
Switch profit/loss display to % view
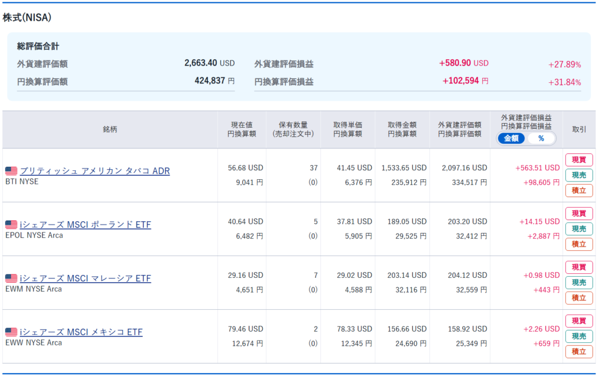[541, 138]
